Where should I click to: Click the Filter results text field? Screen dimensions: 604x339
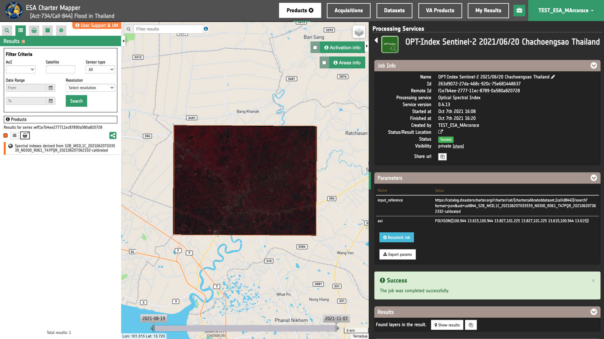pos(168,29)
